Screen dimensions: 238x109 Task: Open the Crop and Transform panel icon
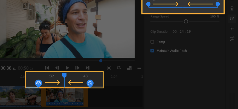click(232, 39)
